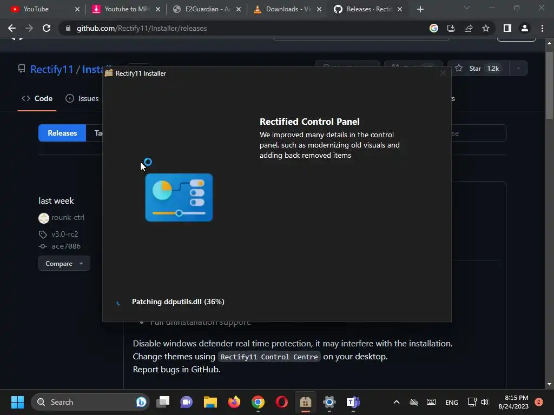The width and height of the screenshot is (554, 415).
Task: Open Chrome three-dot menu
Action: [x=542, y=28]
